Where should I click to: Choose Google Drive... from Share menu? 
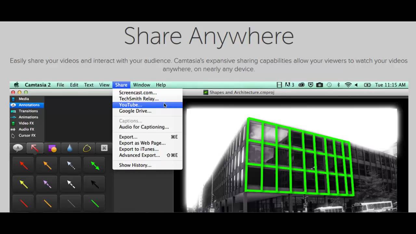tap(148, 111)
